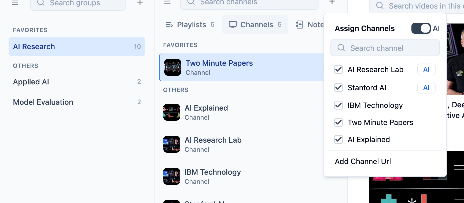Viewport: 464px width, 203px height.
Task: Click the plus icon to add a group
Action: (x=140, y=3)
